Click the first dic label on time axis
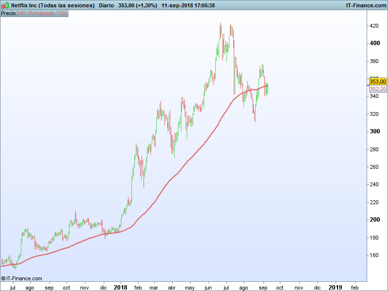Viewport: 388px width, 291px height. (103, 288)
